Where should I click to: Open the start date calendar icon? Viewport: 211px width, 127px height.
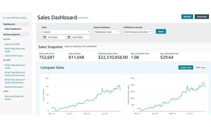[x=45, y=37]
